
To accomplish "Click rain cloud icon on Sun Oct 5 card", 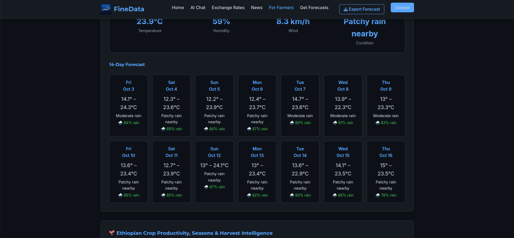I will [206, 129].
